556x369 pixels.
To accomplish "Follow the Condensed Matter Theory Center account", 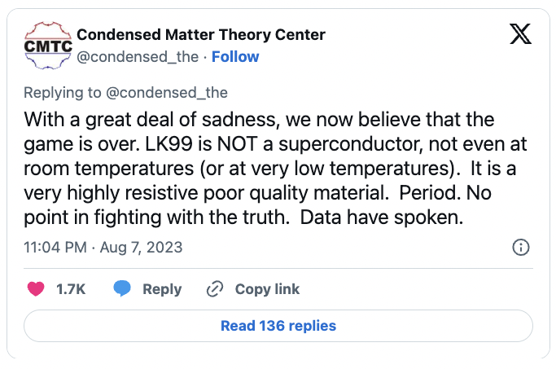I will point(236,56).
